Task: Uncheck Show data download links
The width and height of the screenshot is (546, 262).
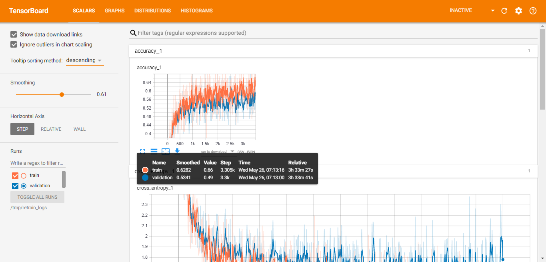Action: click(x=14, y=34)
